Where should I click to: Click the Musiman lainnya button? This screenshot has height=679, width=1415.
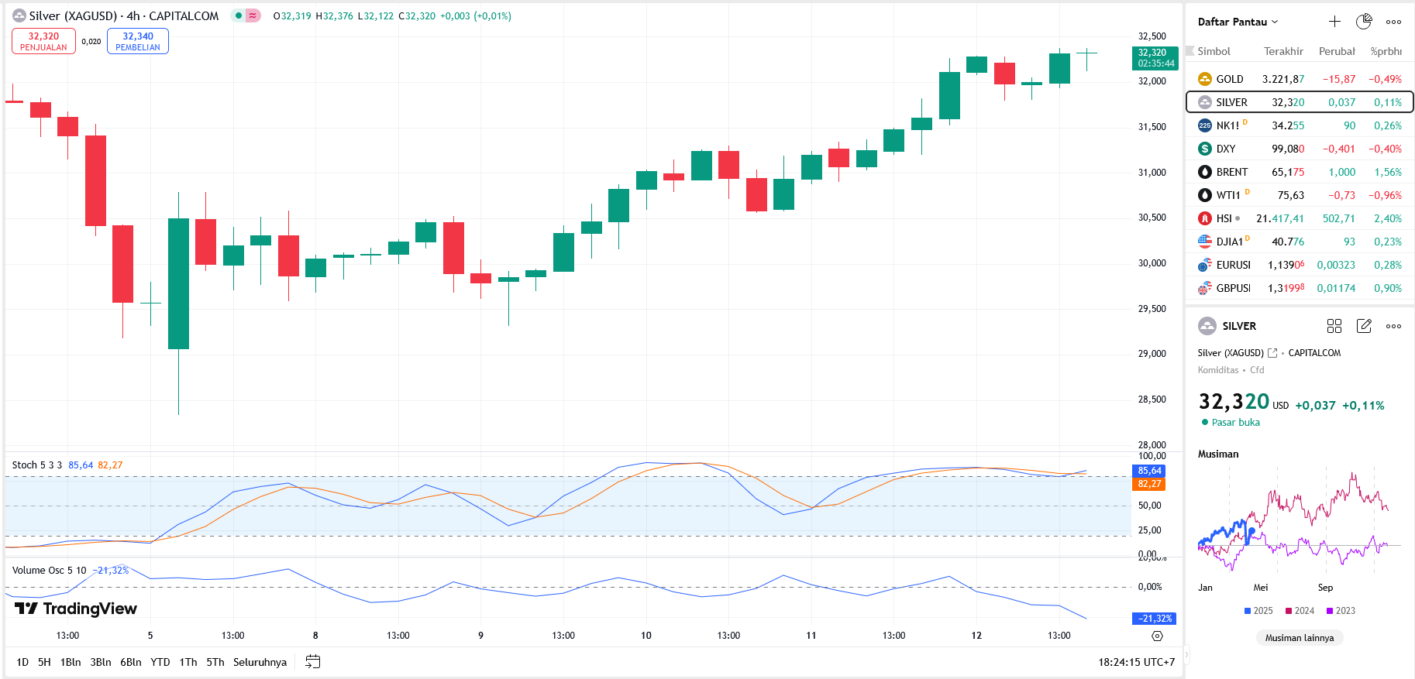[1300, 638]
